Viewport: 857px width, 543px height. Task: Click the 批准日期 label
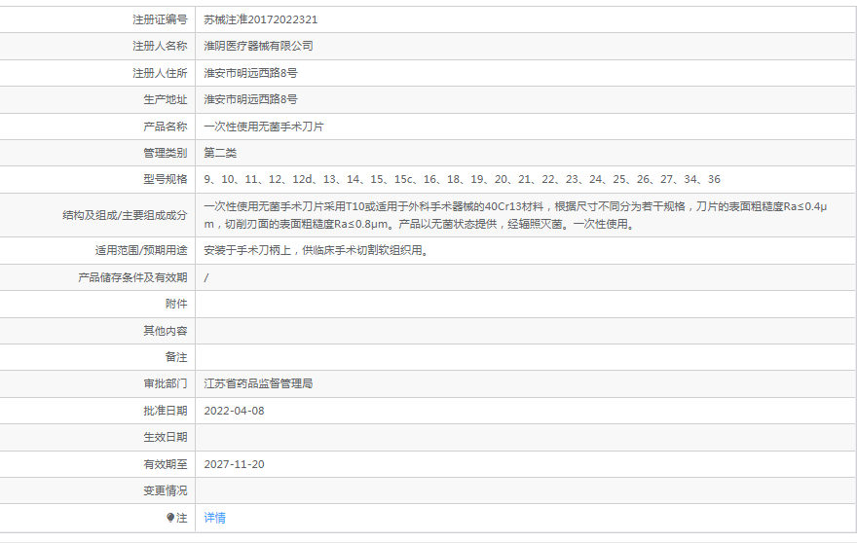(x=165, y=411)
